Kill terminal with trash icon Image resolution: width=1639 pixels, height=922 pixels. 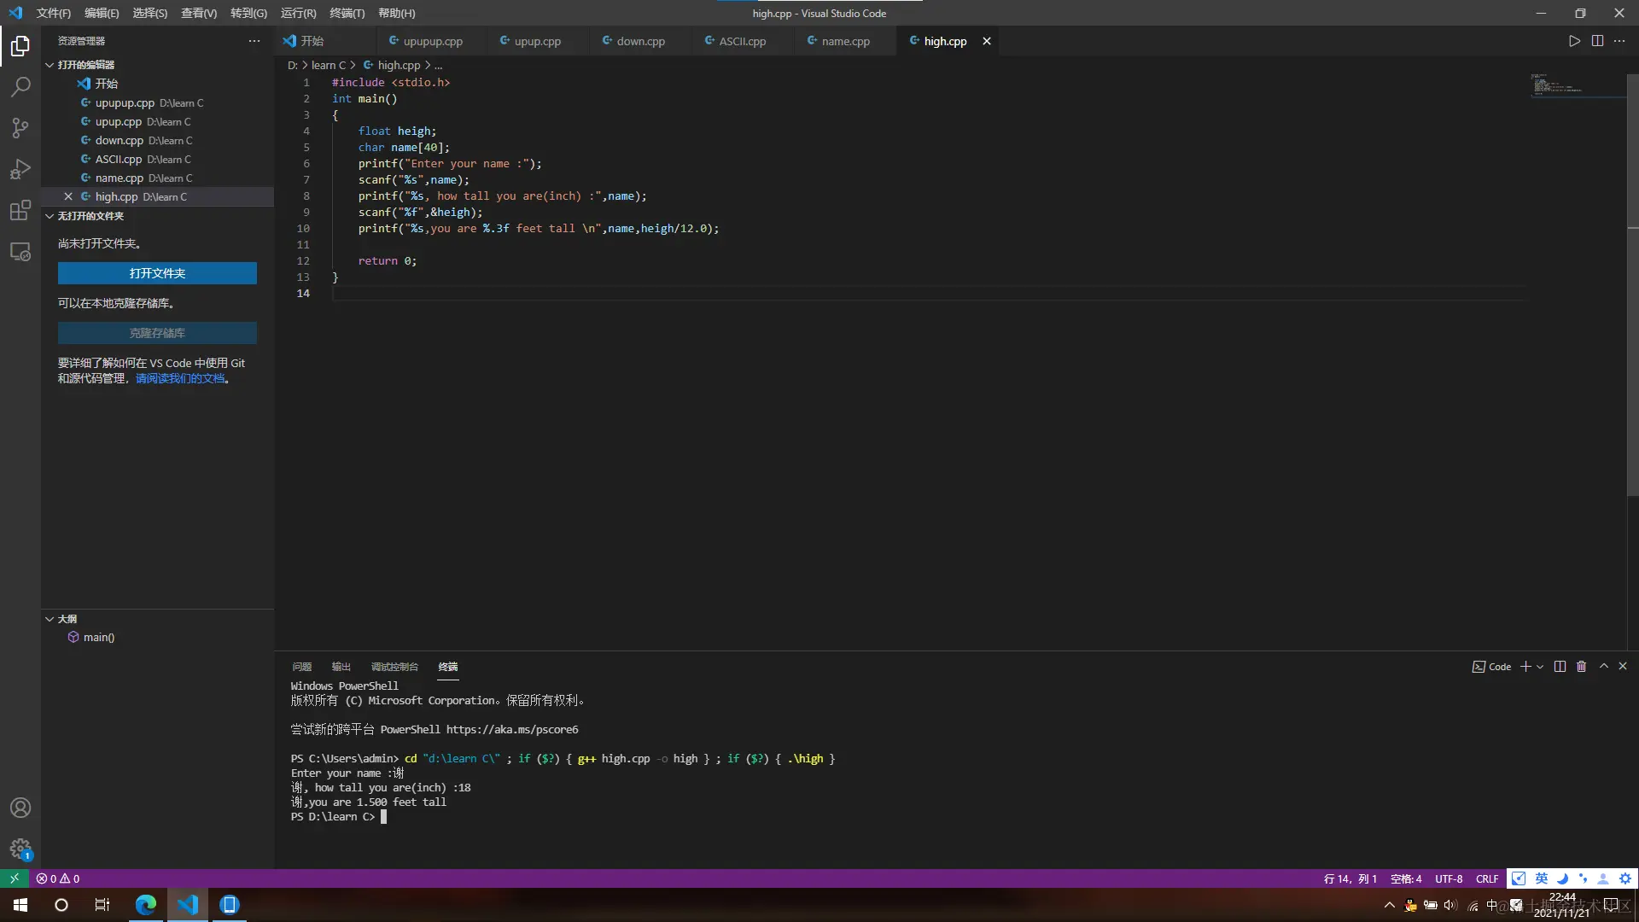click(x=1581, y=667)
